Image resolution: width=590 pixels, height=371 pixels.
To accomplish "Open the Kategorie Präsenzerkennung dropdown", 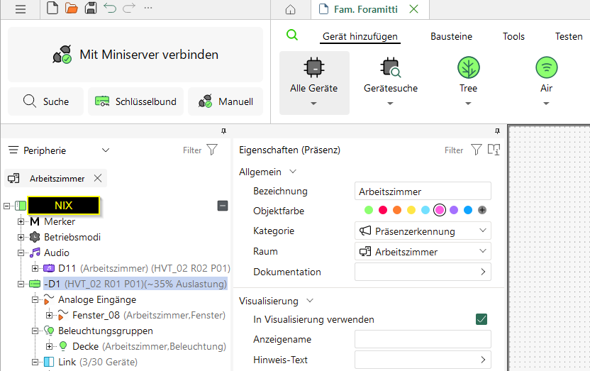I will [423, 231].
